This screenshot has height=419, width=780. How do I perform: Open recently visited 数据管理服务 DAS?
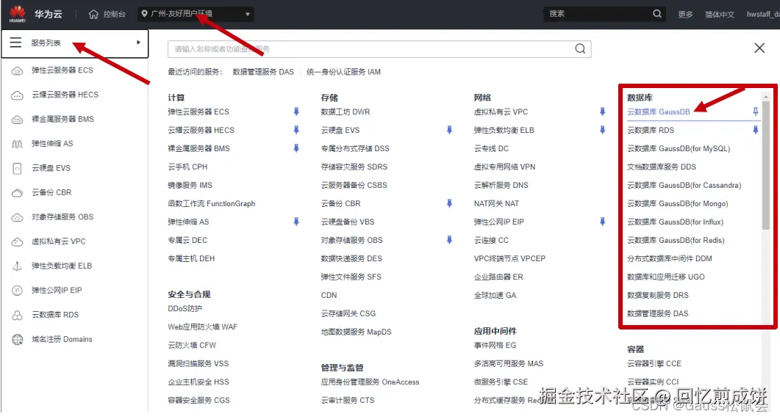pos(263,72)
